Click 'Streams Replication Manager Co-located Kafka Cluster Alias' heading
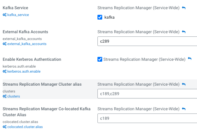The height and width of the screenshot is (131, 197). (47, 112)
